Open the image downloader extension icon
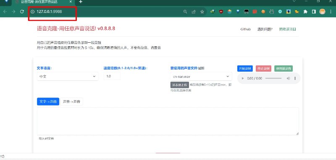This screenshot has width=336, height=160. (289, 12)
